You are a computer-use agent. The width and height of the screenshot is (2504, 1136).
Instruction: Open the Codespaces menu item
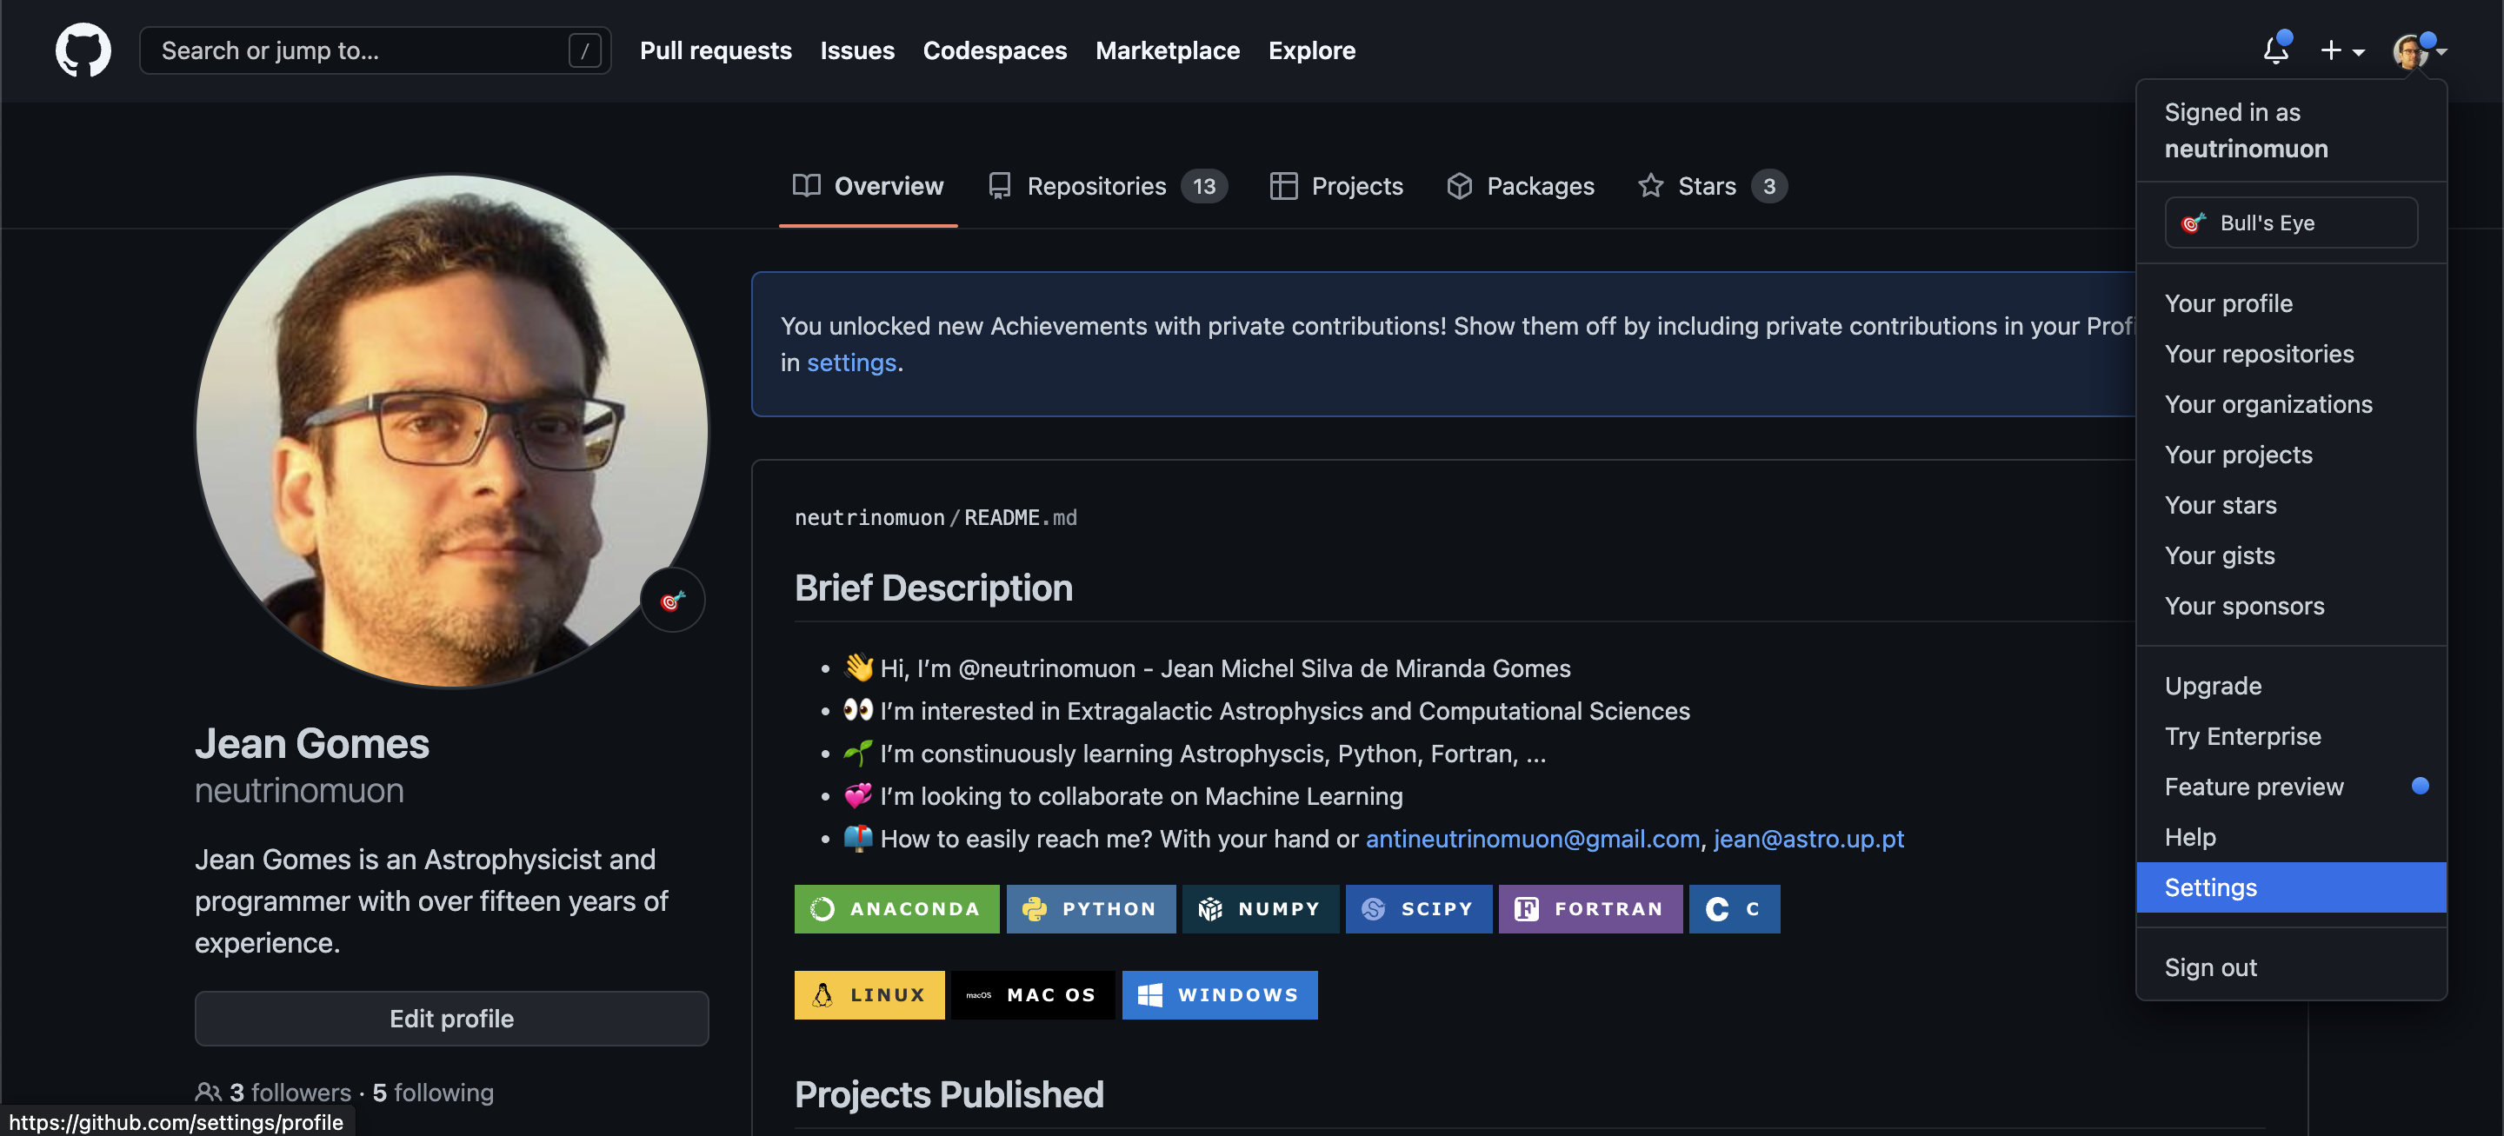click(x=995, y=50)
